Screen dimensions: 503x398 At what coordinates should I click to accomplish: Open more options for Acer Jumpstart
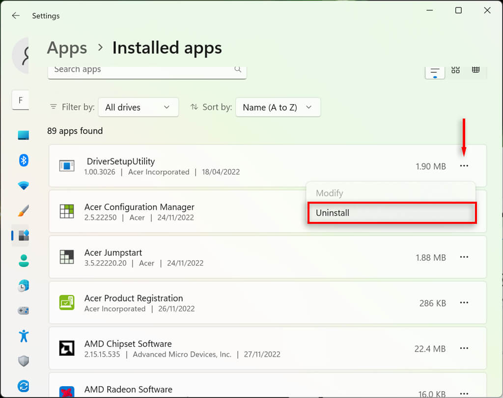[x=464, y=257]
